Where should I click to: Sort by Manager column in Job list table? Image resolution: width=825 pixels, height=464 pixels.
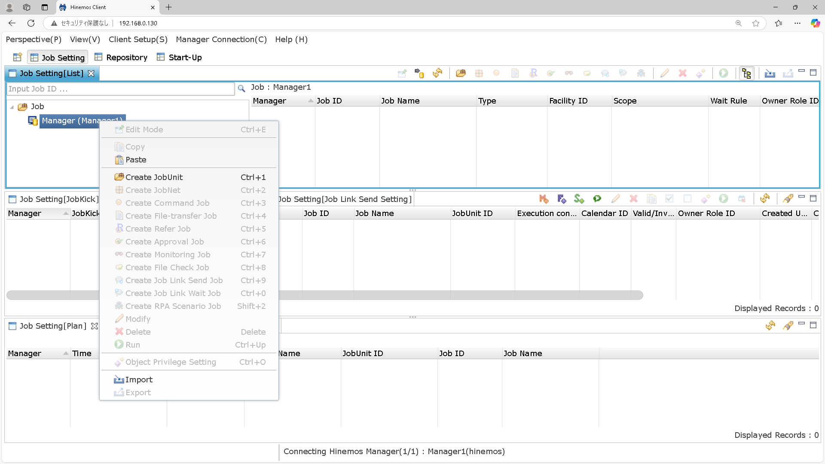269,101
